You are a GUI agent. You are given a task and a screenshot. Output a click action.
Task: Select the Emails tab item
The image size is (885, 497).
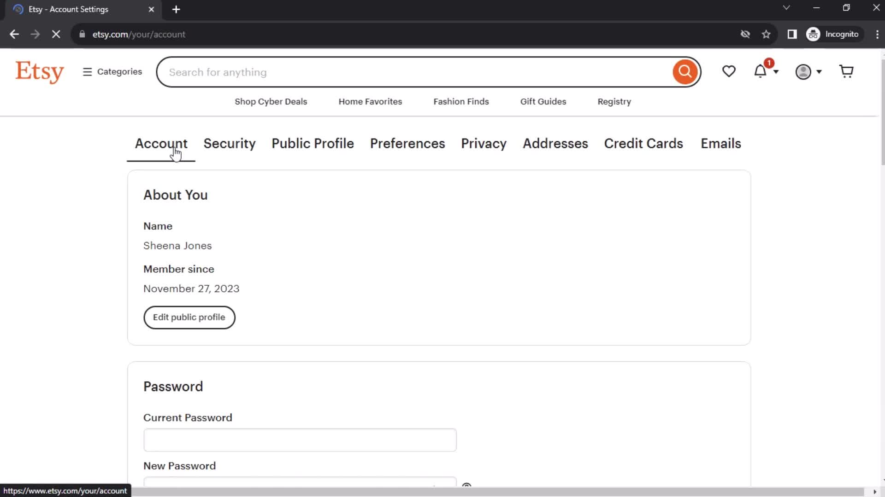point(721,143)
